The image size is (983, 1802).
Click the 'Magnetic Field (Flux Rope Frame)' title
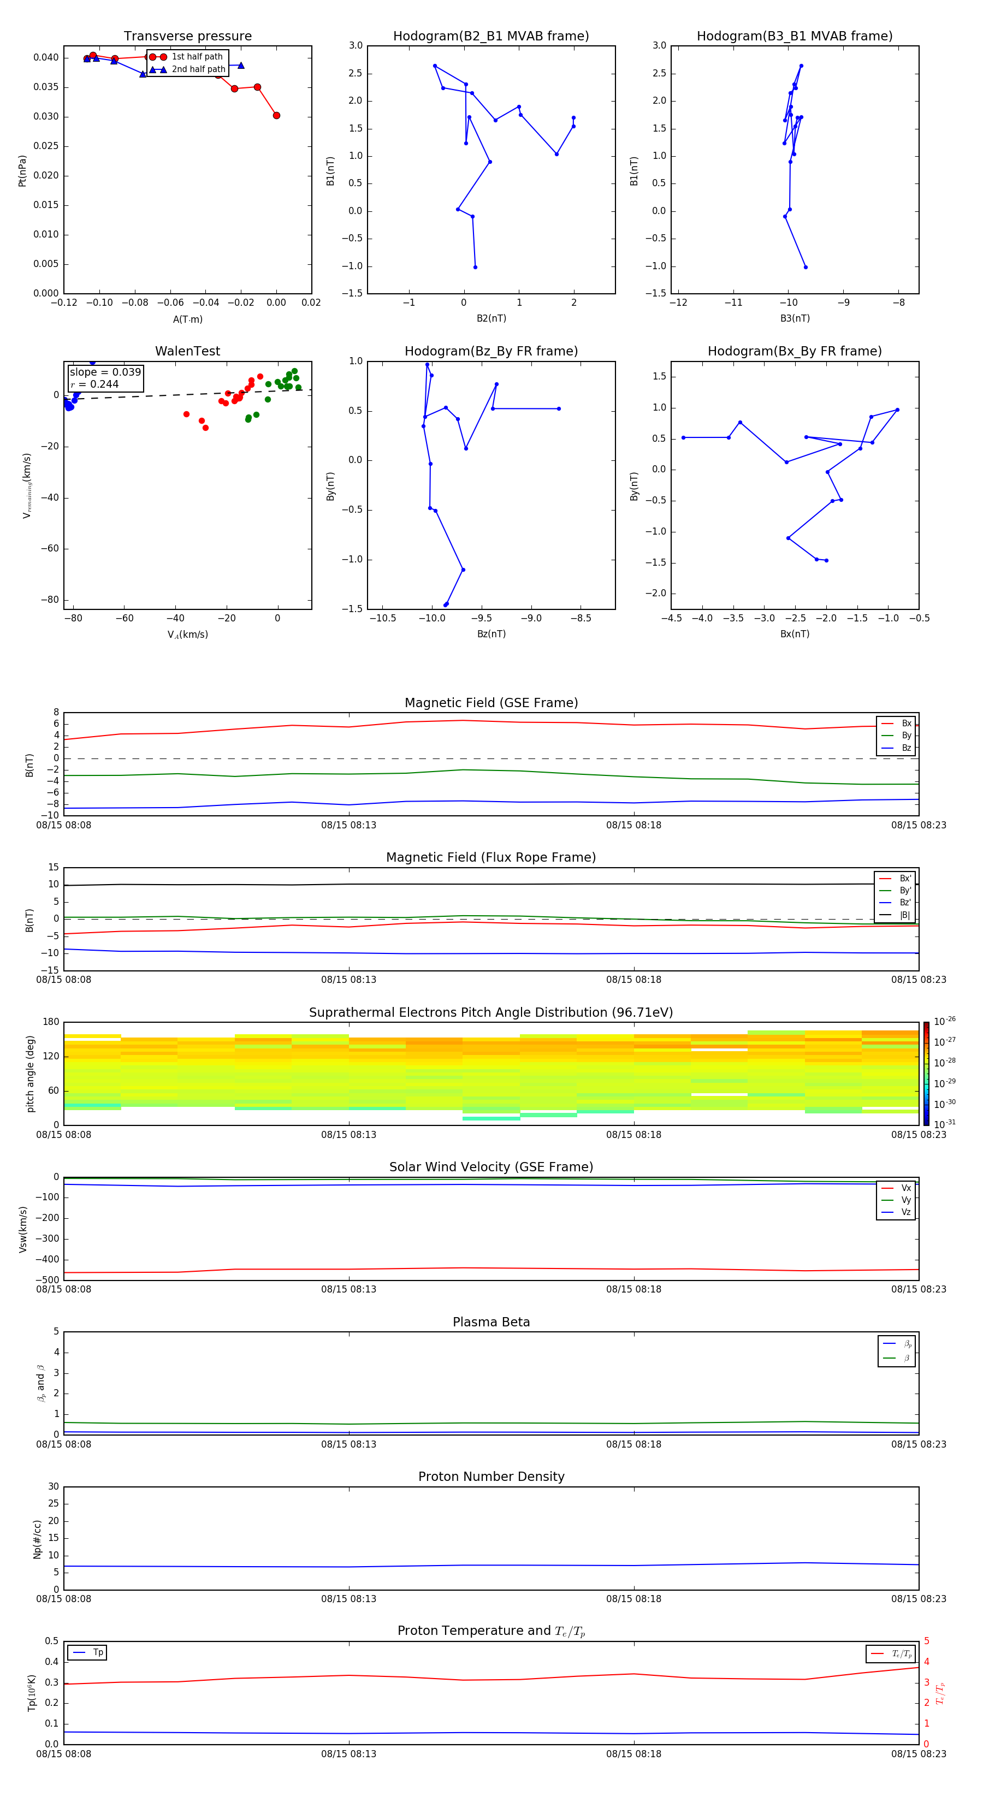click(491, 858)
